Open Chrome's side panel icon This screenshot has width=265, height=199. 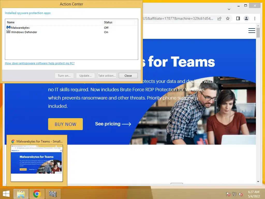coord(238,18)
